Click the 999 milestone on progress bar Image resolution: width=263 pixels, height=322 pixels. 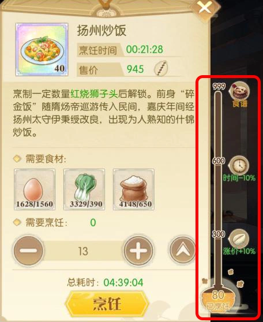click(x=219, y=87)
